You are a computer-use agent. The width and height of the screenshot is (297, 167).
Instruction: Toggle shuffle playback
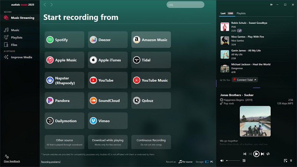(x=245, y=154)
